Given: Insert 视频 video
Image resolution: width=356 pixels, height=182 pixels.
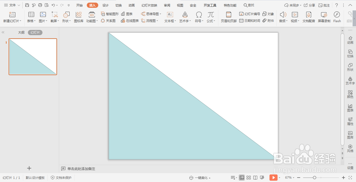Looking at the screenshot, I should point(295,17).
